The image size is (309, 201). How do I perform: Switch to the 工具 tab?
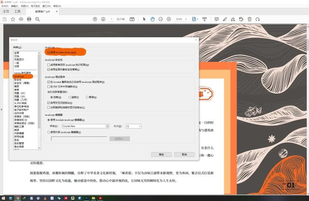tap(17, 11)
